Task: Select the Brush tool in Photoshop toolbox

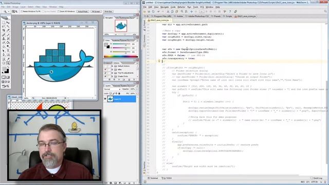Action: point(8,34)
